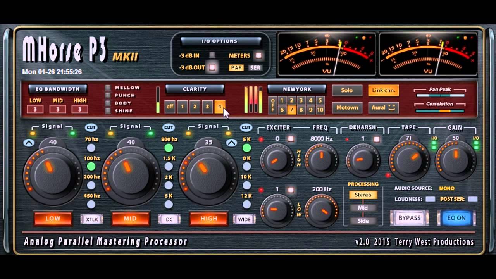Select the 100 hz frequency button
The height and width of the screenshot is (279, 496).
[91, 167]
